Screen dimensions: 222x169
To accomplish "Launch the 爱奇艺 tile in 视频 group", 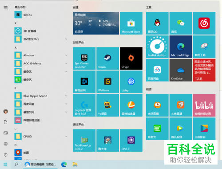I will pyautogui.click(x=157, y=129).
